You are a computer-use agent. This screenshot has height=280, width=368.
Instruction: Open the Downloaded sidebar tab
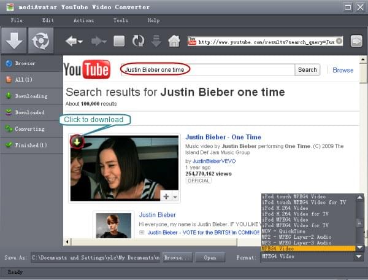click(x=32, y=112)
